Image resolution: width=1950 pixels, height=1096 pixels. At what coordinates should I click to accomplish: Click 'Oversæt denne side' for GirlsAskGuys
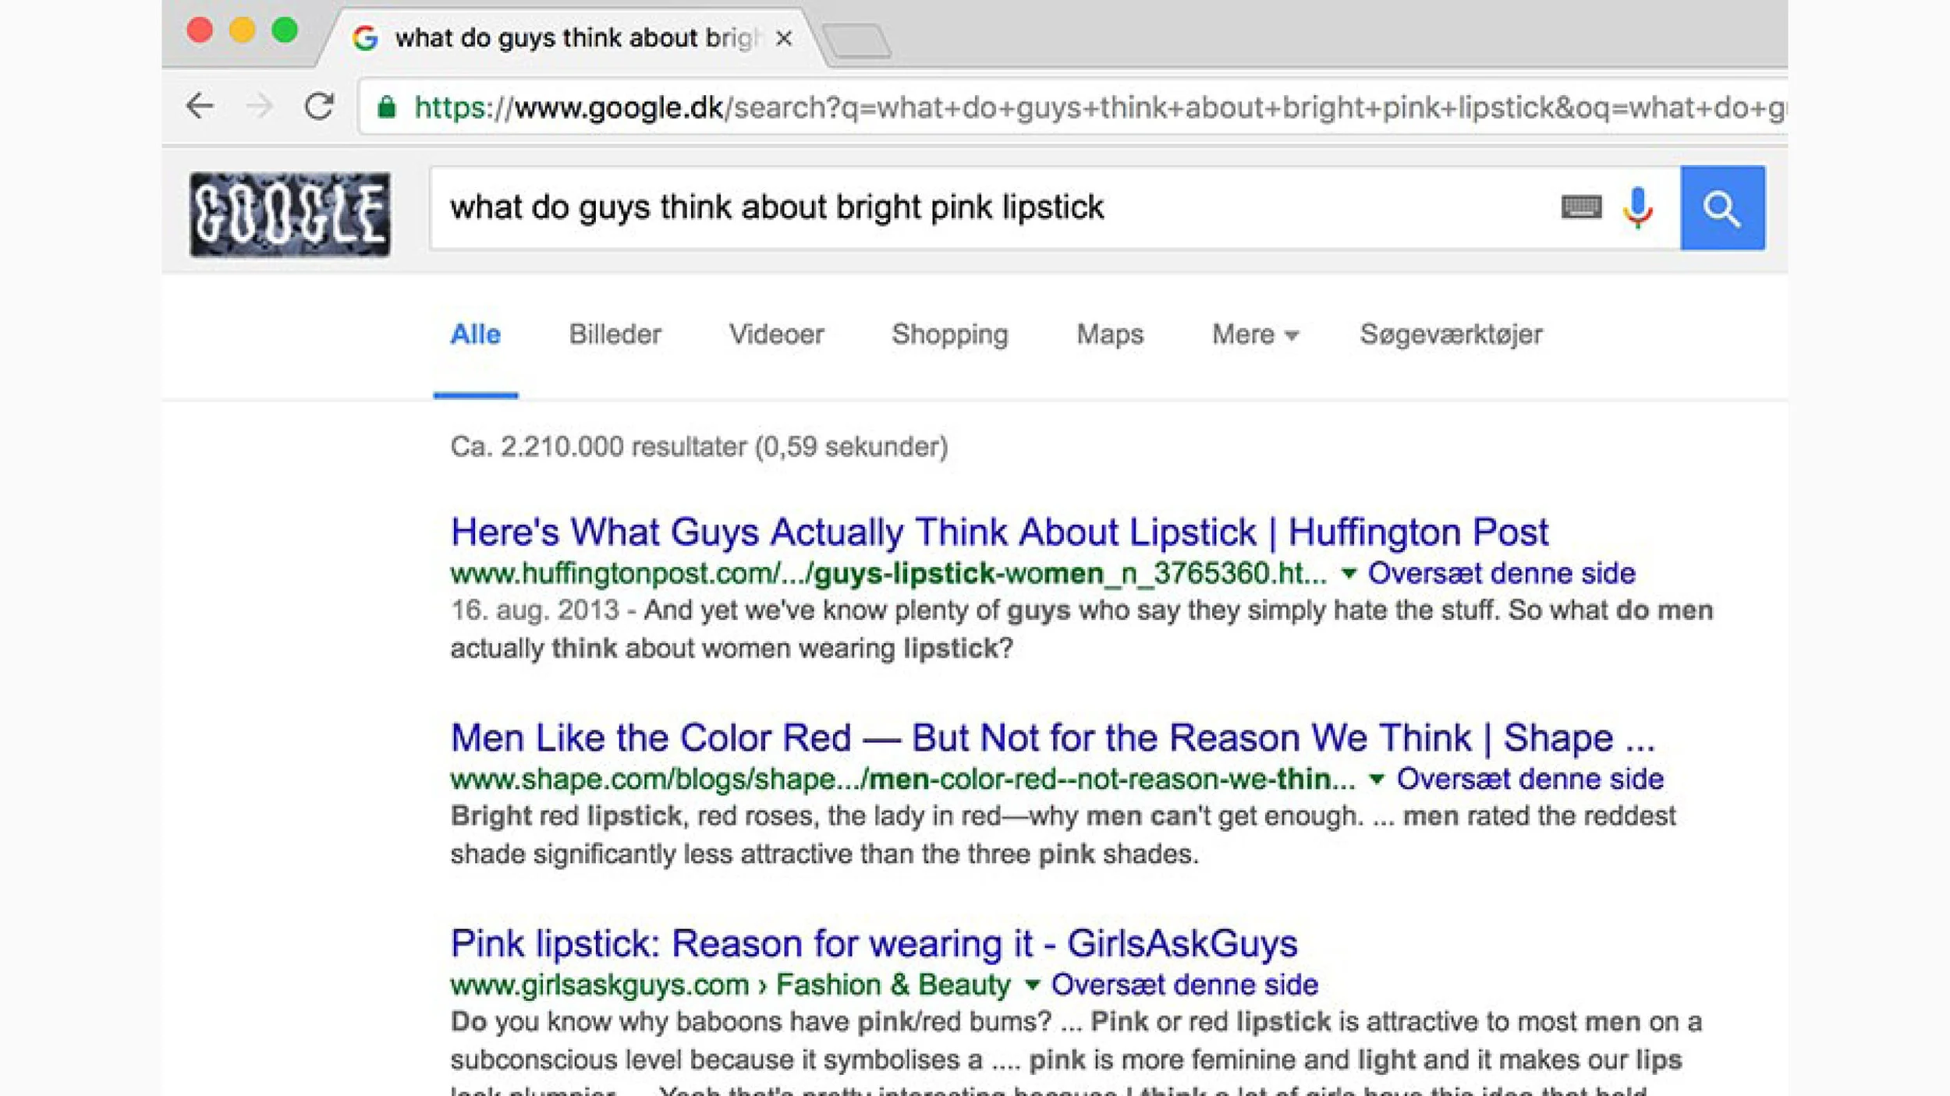point(1185,985)
